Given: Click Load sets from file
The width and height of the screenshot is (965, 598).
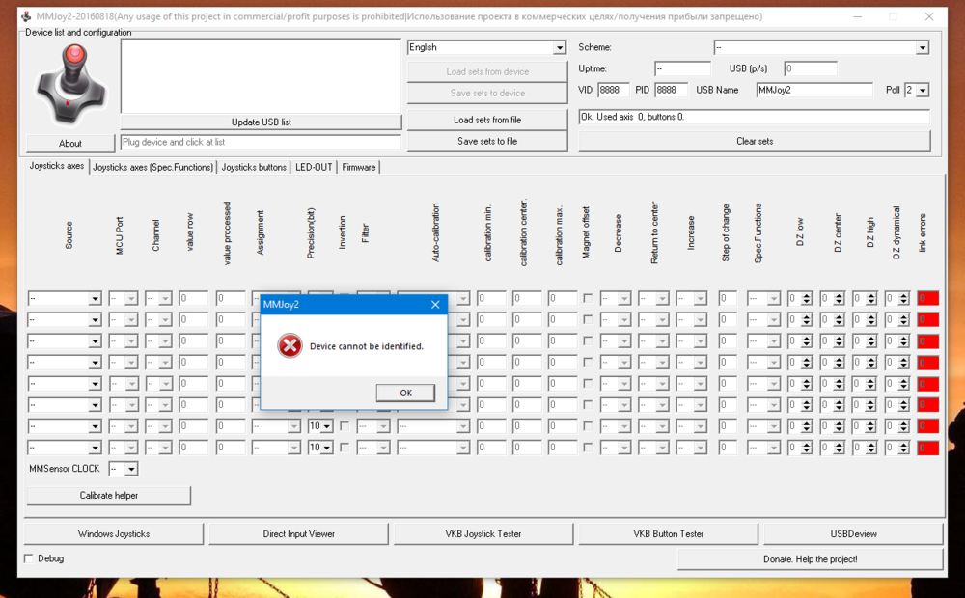Looking at the screenshot, I should point(486,120).
